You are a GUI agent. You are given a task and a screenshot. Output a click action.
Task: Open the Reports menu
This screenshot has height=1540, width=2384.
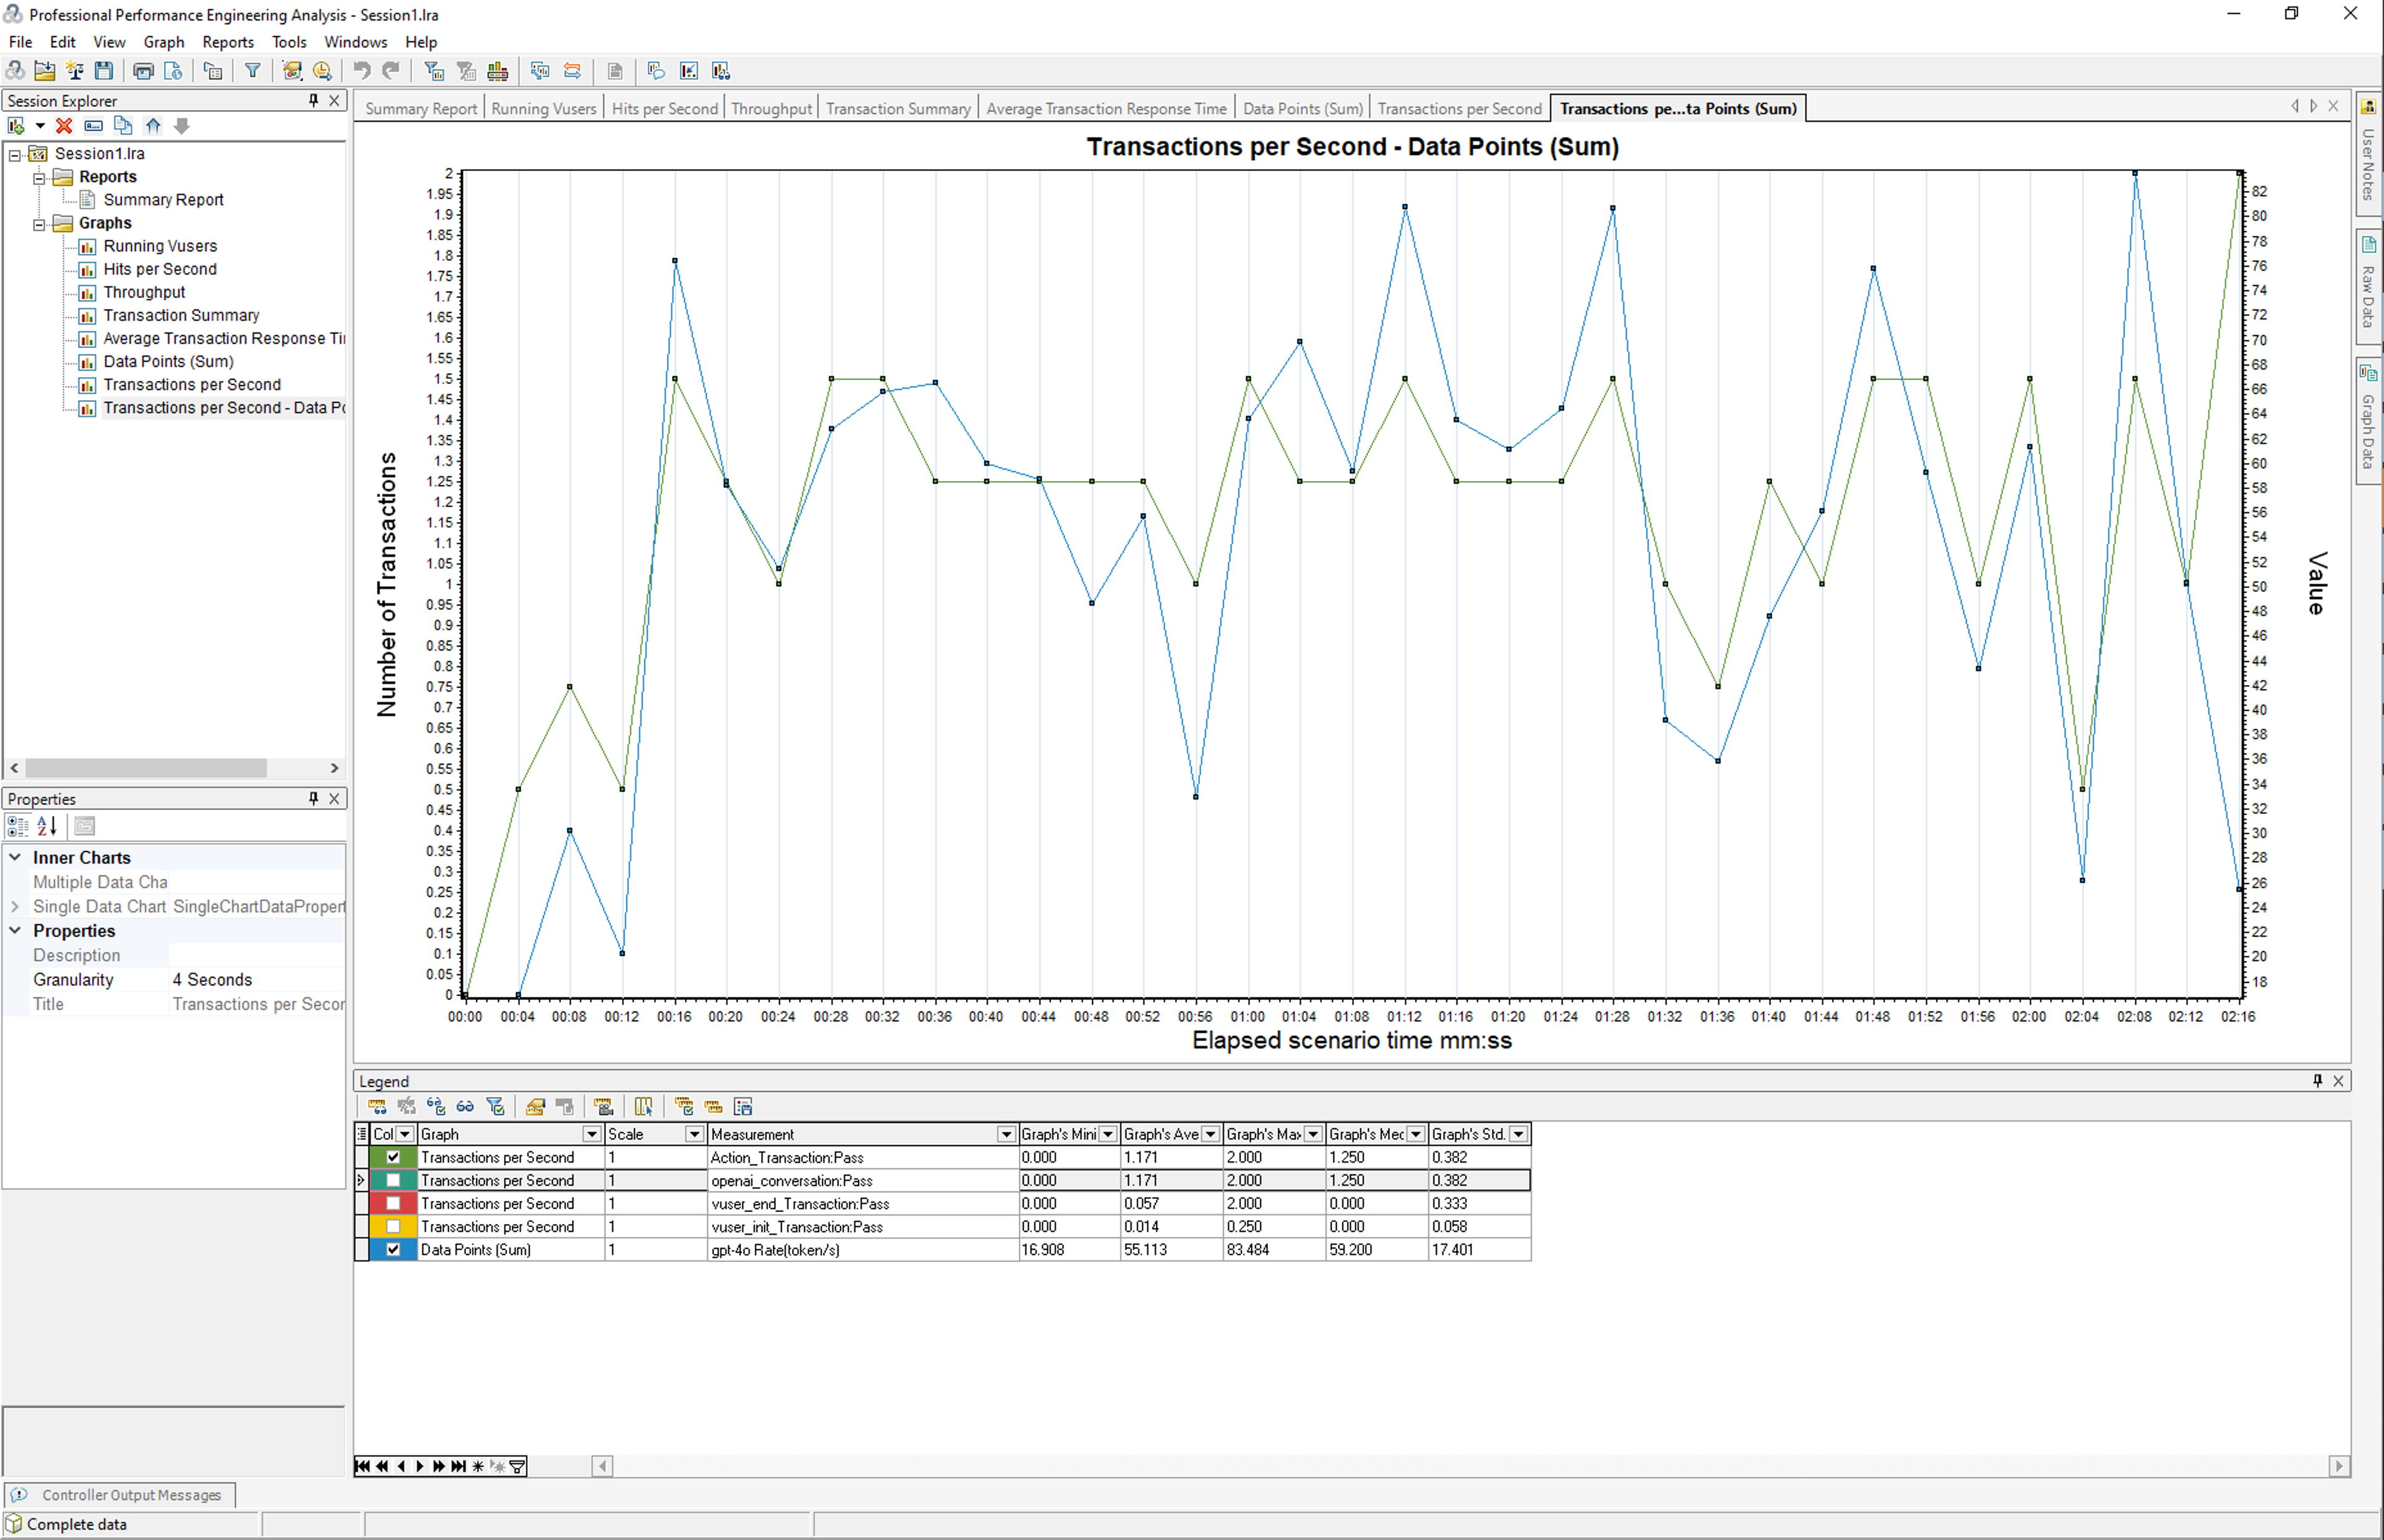point(228,42)
